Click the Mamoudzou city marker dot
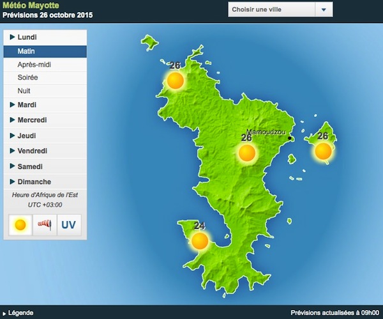The image size is (383, 319). [290, 138]
